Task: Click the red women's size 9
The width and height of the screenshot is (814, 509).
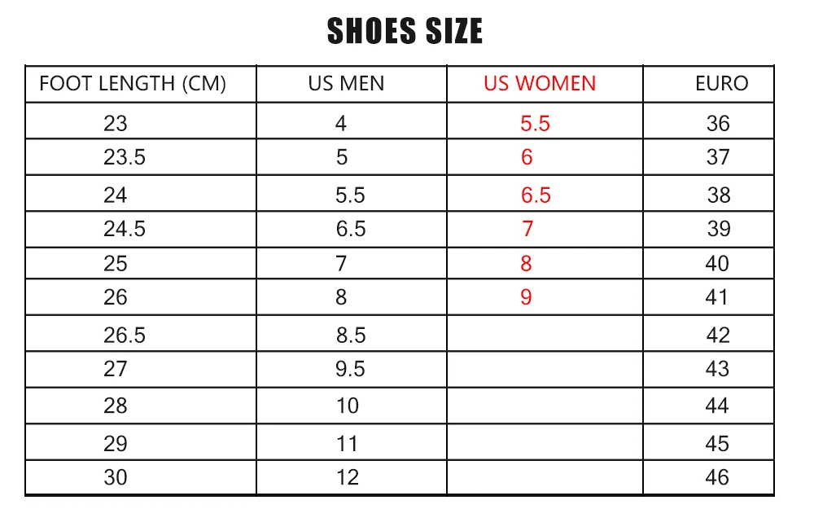Action: (x=527, y=297)
